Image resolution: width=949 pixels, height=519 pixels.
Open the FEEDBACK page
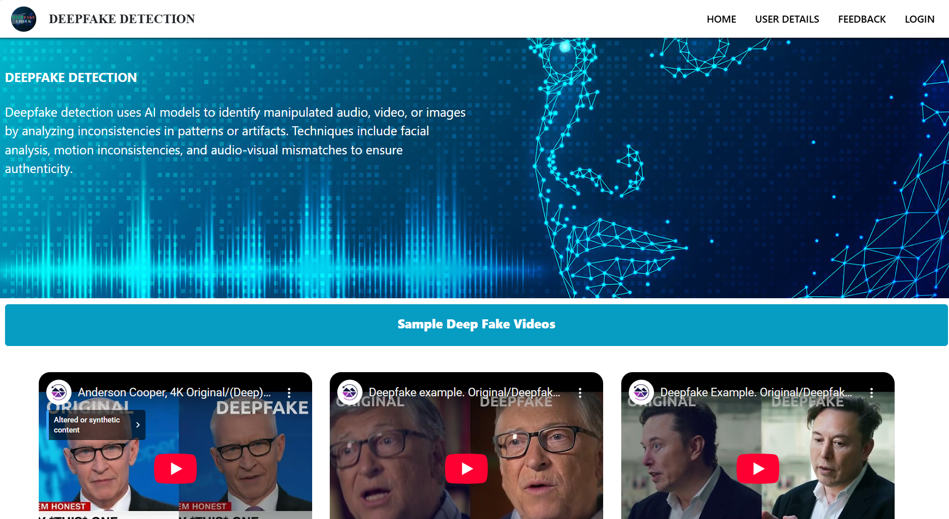click(x=861, y=19)
